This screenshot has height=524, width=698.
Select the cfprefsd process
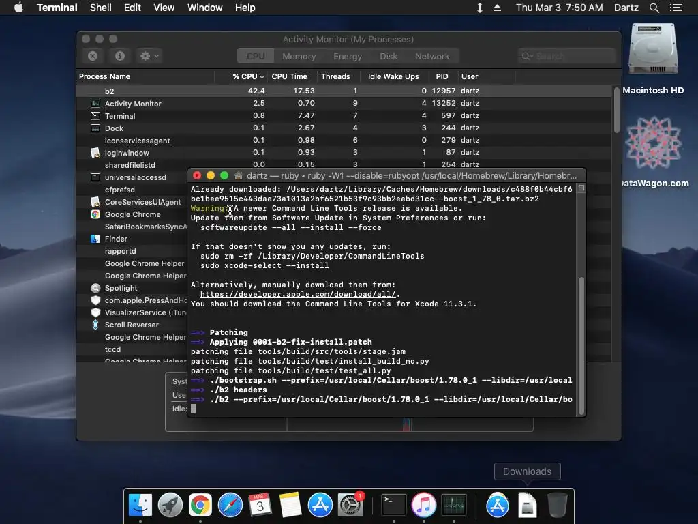[120, 190]
